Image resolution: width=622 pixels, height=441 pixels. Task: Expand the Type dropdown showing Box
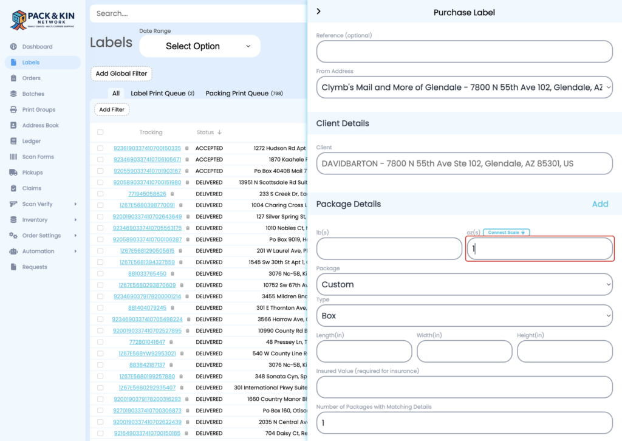(x=464, y=316)
